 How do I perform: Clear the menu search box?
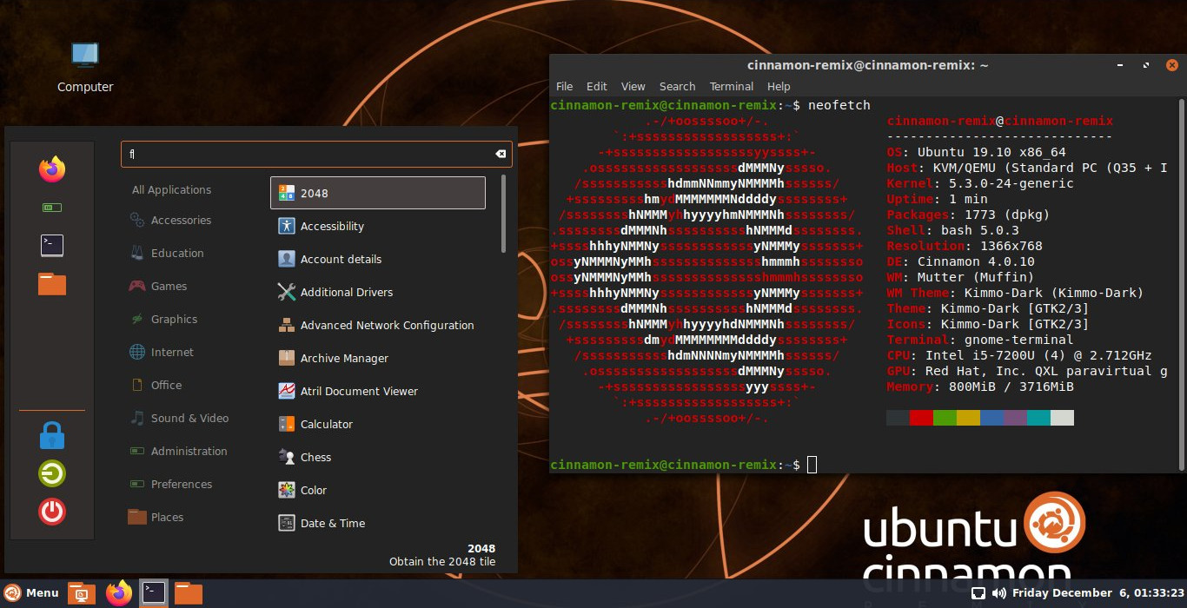pos(501,154)
